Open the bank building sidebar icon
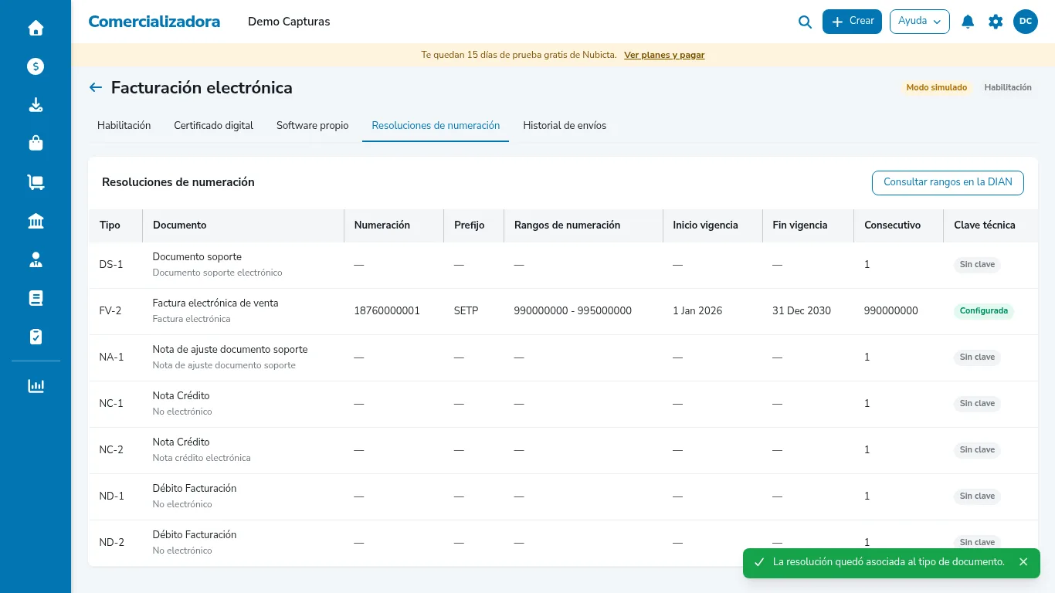 36,222
